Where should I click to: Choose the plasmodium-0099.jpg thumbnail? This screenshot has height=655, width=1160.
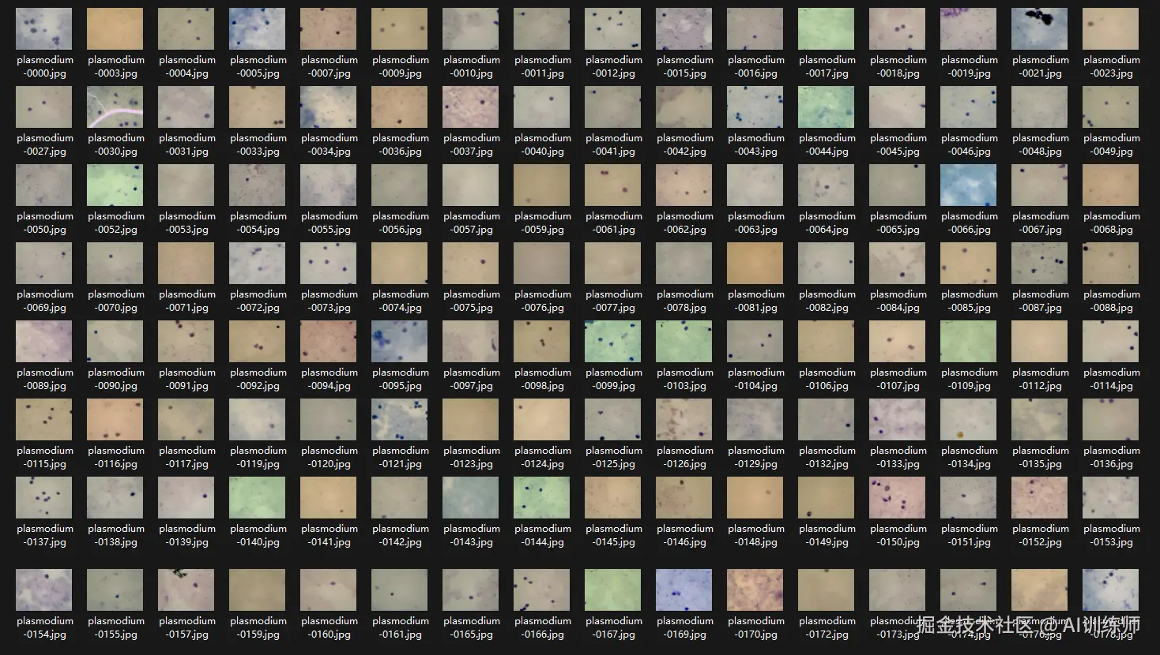tap(613, 342)
